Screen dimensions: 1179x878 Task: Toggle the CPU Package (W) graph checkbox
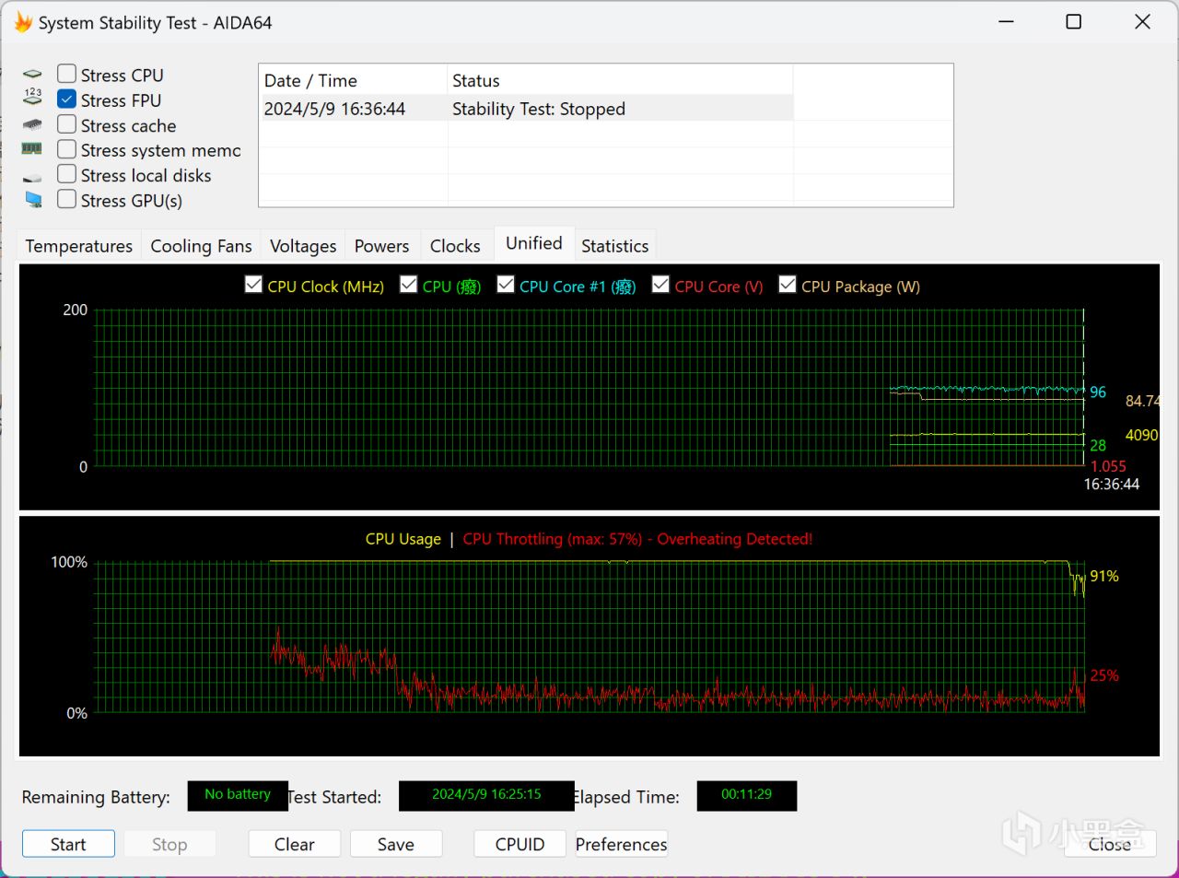point(788,285)
